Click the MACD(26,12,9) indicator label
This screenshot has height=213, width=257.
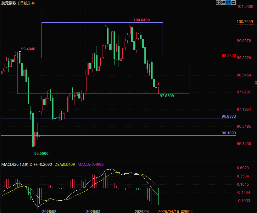[15, 165]
